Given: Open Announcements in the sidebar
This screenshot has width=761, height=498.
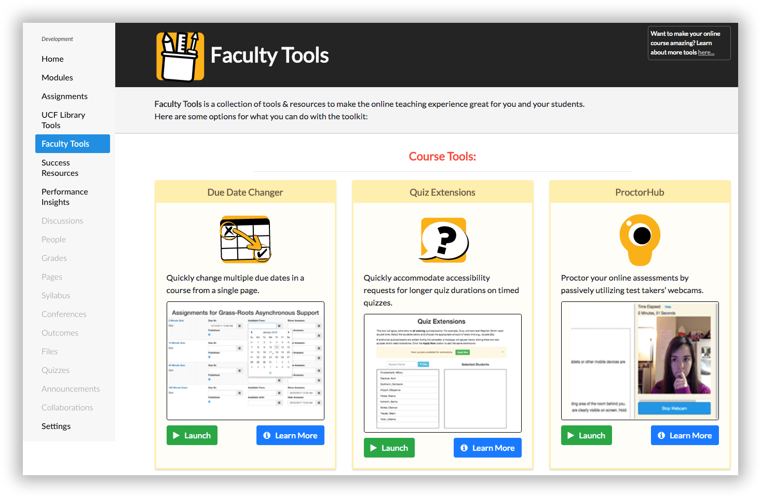Looking at the screenshot, I should tap(71, 389).
